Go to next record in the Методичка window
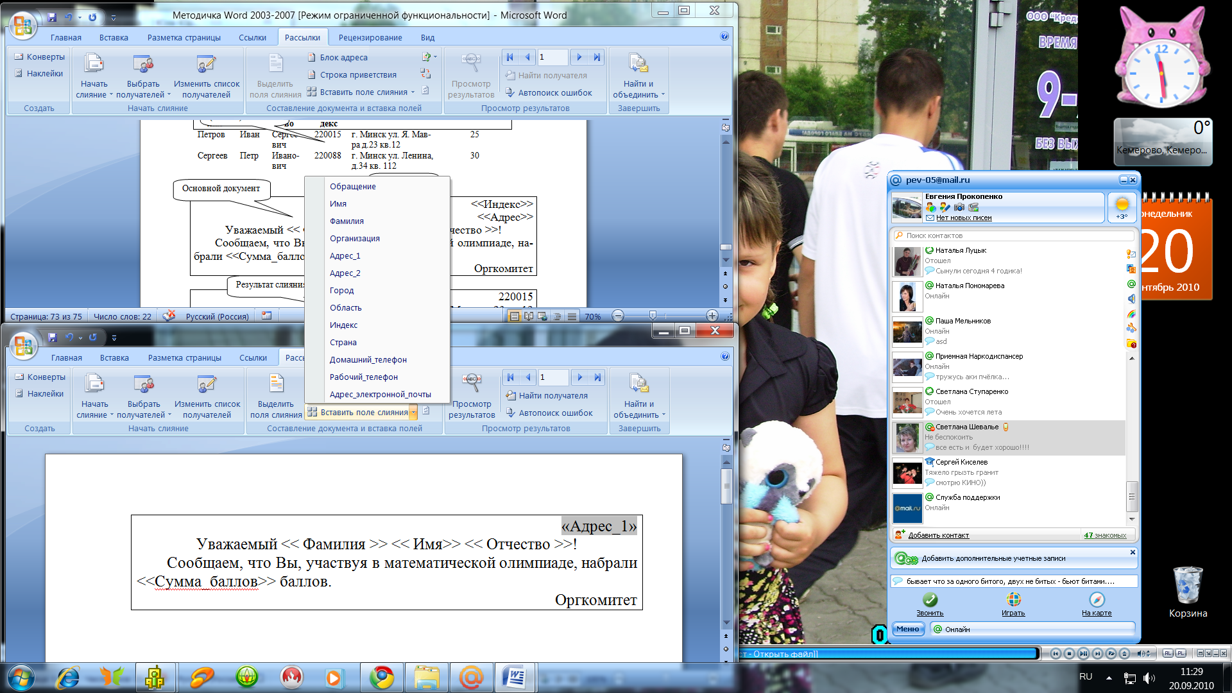The width and height of the screenshot is (1232, 693). click(579, 57)
